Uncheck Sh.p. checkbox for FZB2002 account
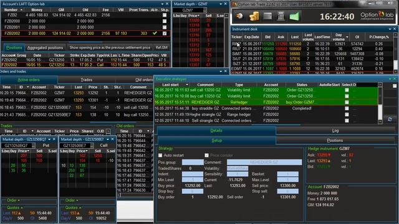The height and width of the screenshot is (224, 399). point(165,33)
